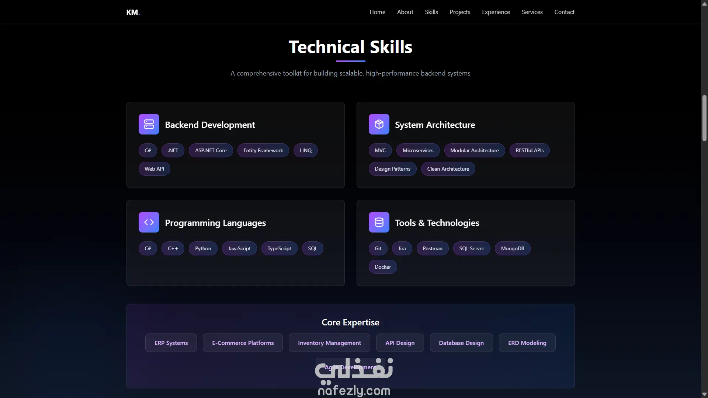This screenshot has height=398, width=708.
Task: Click the Clean Architecture pill
Action: 448,169
